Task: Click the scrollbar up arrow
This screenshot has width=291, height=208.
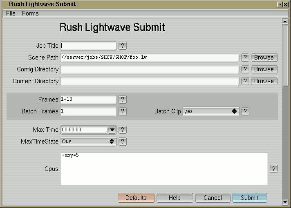Action: [285, 22]
